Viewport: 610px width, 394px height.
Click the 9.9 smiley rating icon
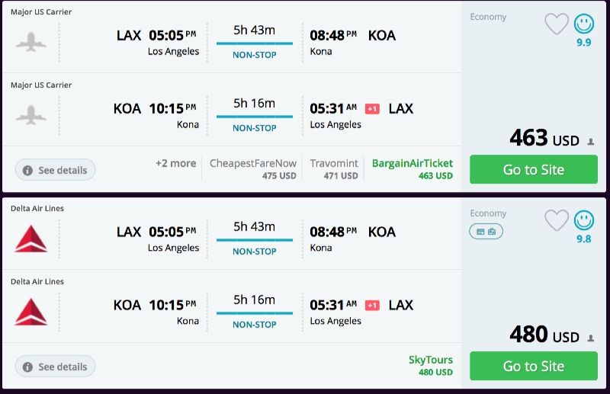(584, 24)
